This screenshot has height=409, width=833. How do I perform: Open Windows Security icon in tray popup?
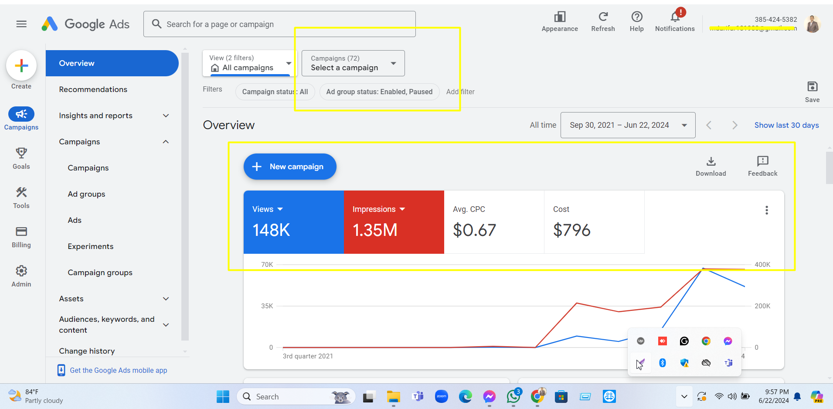coord(684,363)
